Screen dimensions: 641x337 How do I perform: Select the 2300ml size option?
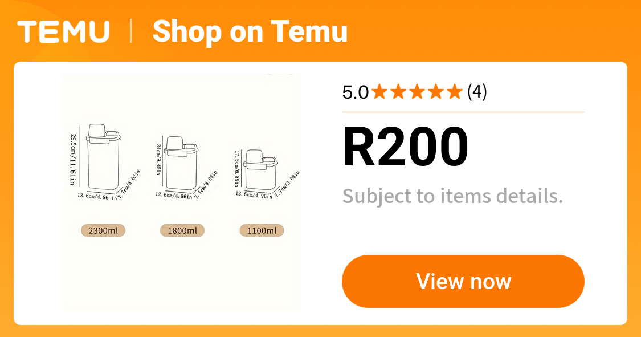[103, 230]
